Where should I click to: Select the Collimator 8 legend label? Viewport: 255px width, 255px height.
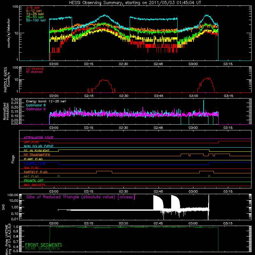(36, 105)
